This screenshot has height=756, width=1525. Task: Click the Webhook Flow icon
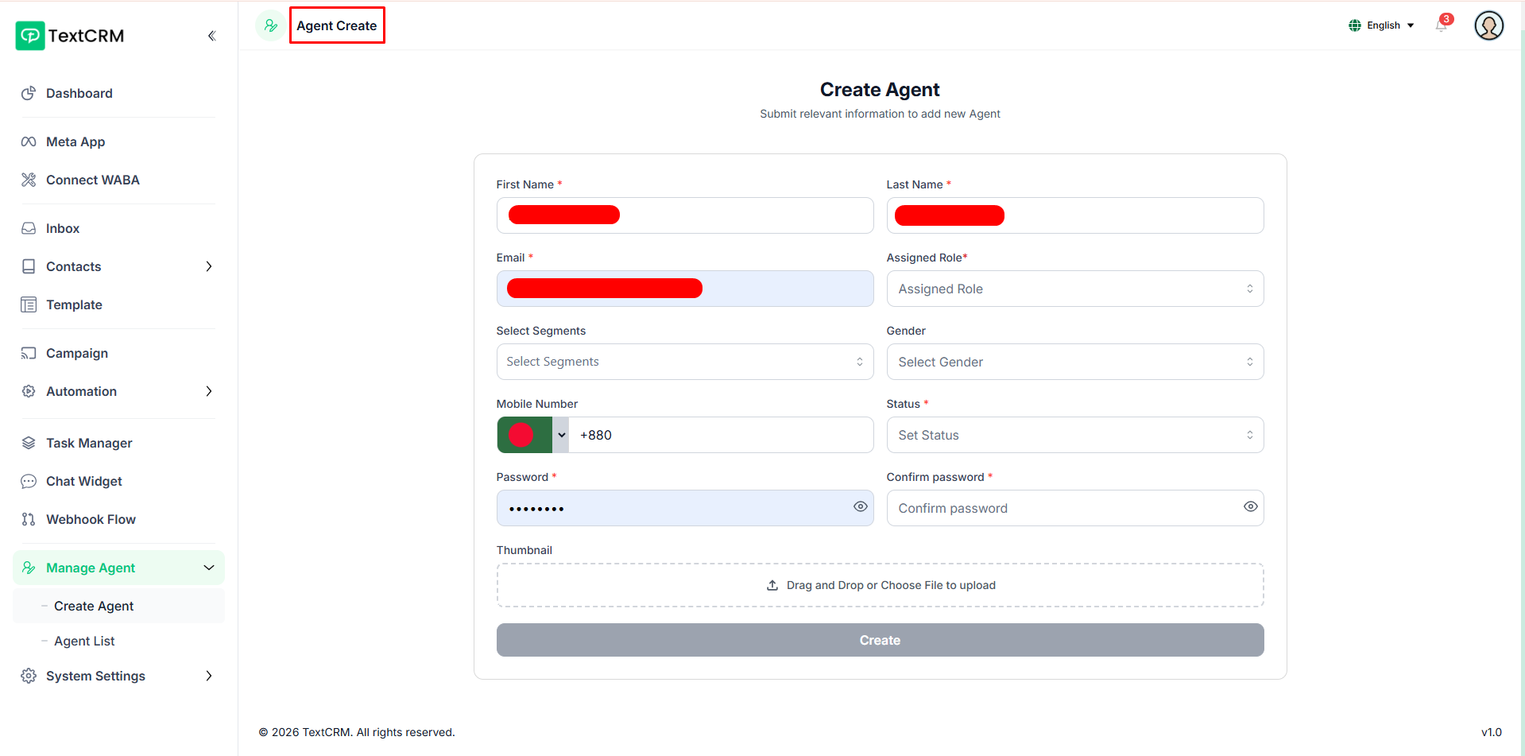(29, 519)
